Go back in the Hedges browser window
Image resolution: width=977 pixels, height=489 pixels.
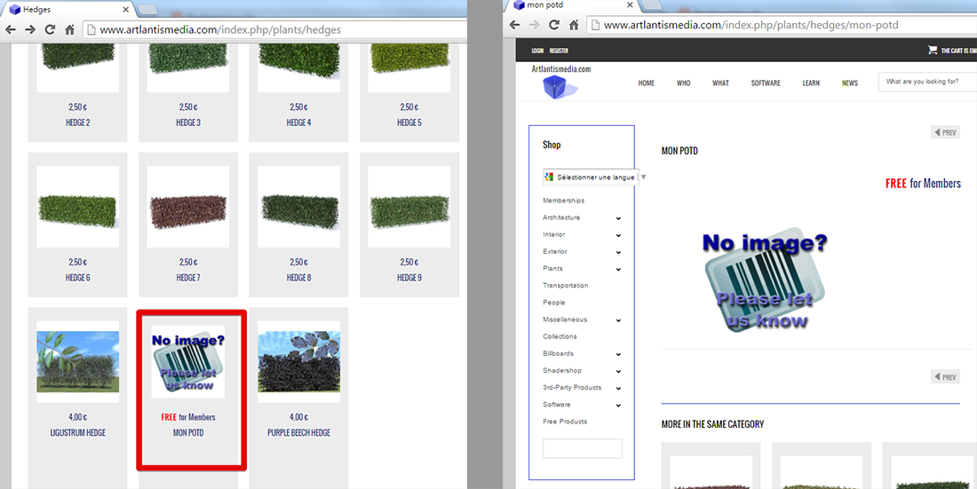coord(11,29)
